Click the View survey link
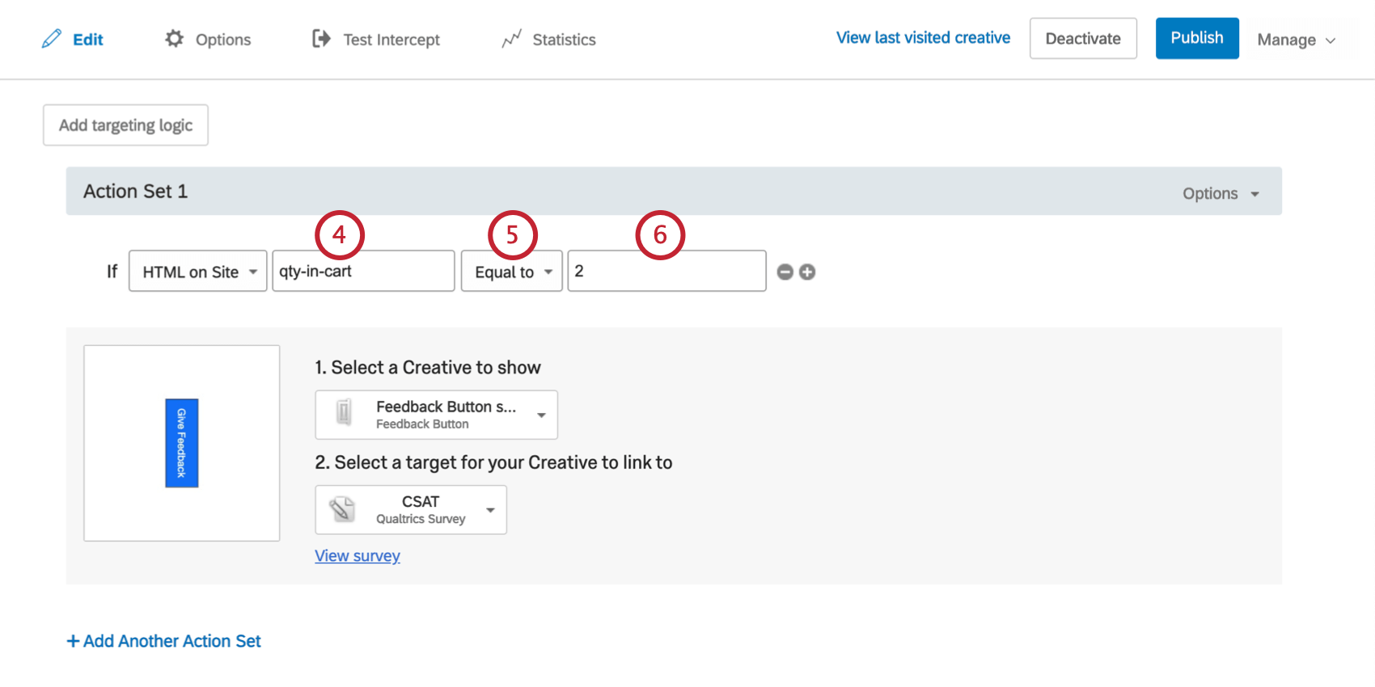This screenshot has height=687, width=1375. click(x=357, y=556)
